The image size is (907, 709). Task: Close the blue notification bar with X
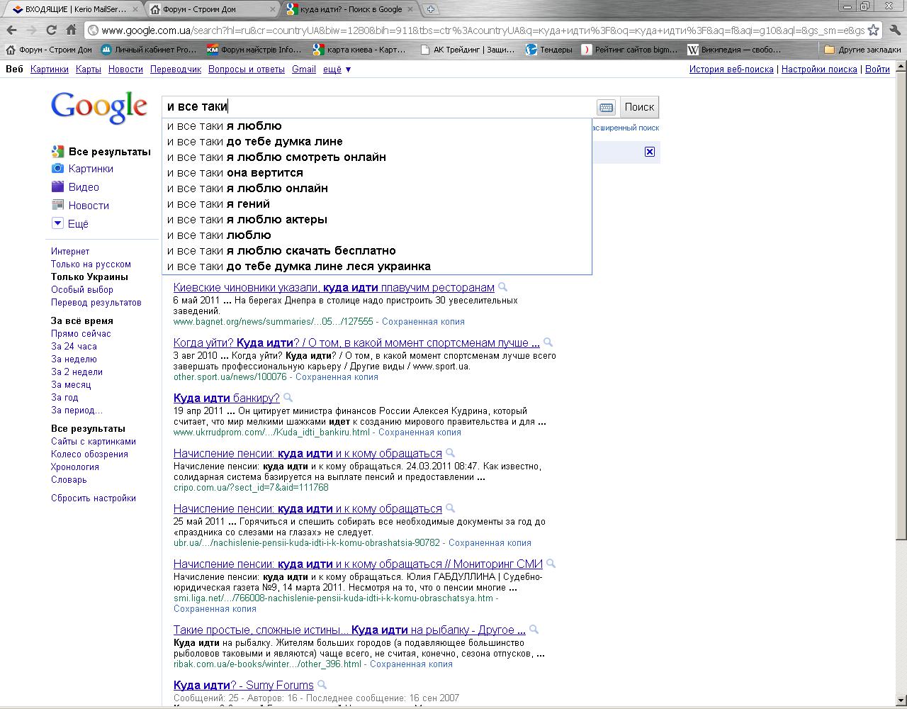[x=650, y=152]
